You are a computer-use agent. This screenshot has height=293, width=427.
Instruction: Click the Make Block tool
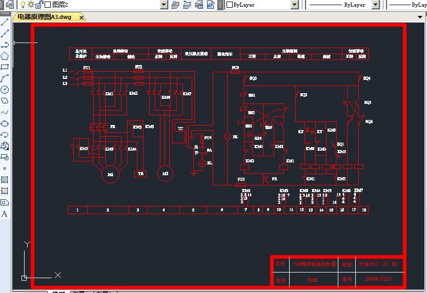(x=5, y=157)
